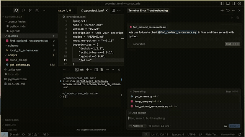Open settings gear in title bar

click(239, 3)
